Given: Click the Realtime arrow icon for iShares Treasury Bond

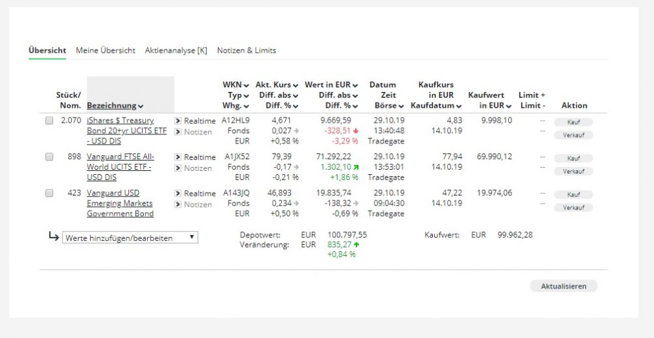Looking at the screenshot, I should [177, 121].
